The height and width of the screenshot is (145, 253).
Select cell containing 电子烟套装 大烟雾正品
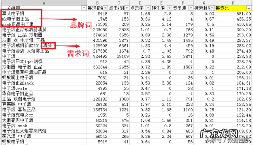(44, 51)
